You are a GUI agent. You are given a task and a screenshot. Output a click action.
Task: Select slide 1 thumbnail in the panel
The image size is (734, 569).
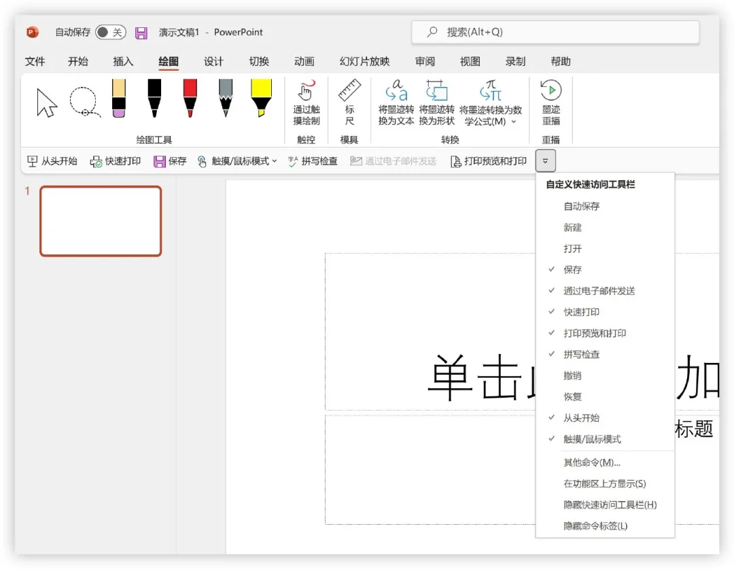(x=100, y=221)
